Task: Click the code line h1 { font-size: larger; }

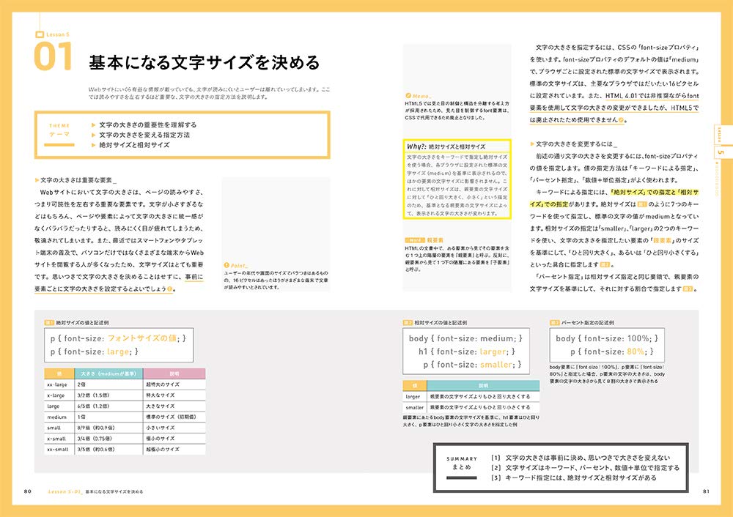Action: click(466, 352)
